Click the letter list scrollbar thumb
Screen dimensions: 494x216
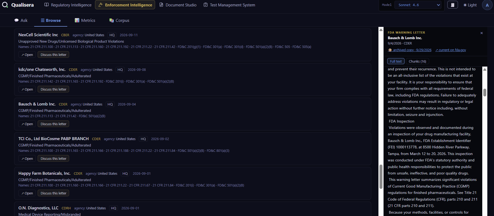coord(381,177)
